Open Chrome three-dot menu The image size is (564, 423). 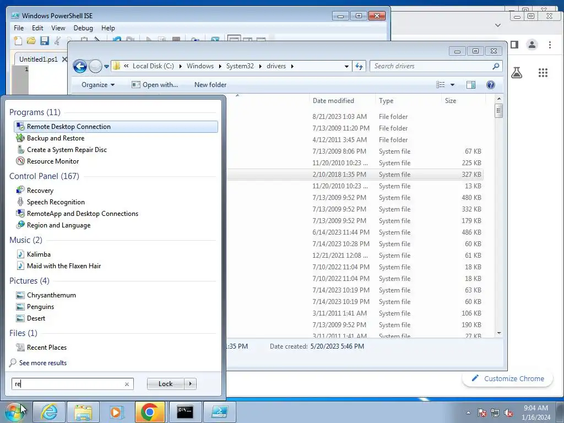(550, 45)
